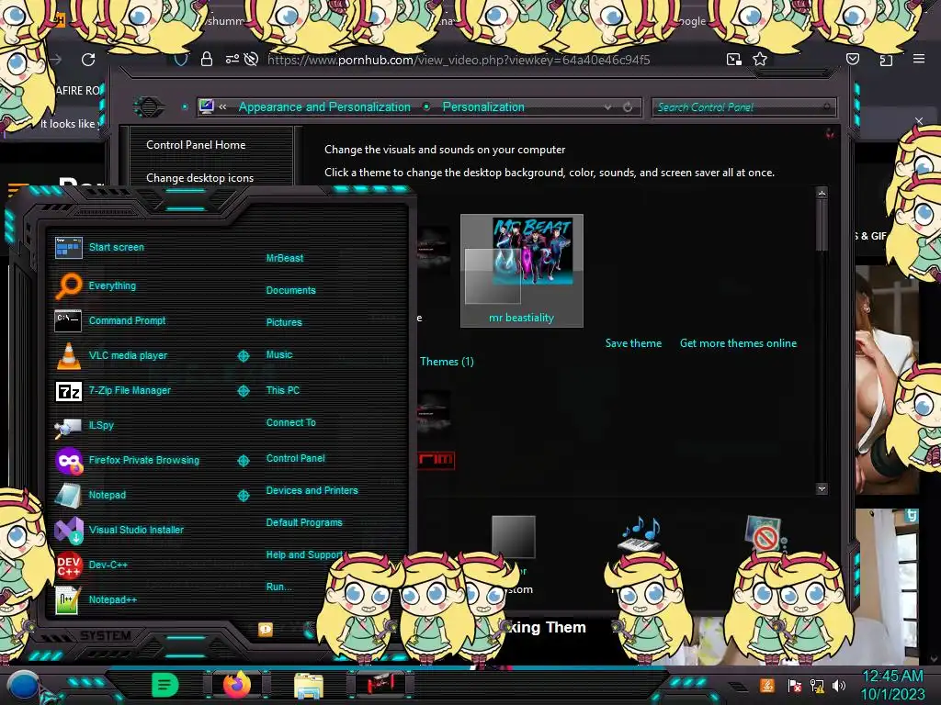
Task: Open the green notes app on taskbar
Action: 165,685
